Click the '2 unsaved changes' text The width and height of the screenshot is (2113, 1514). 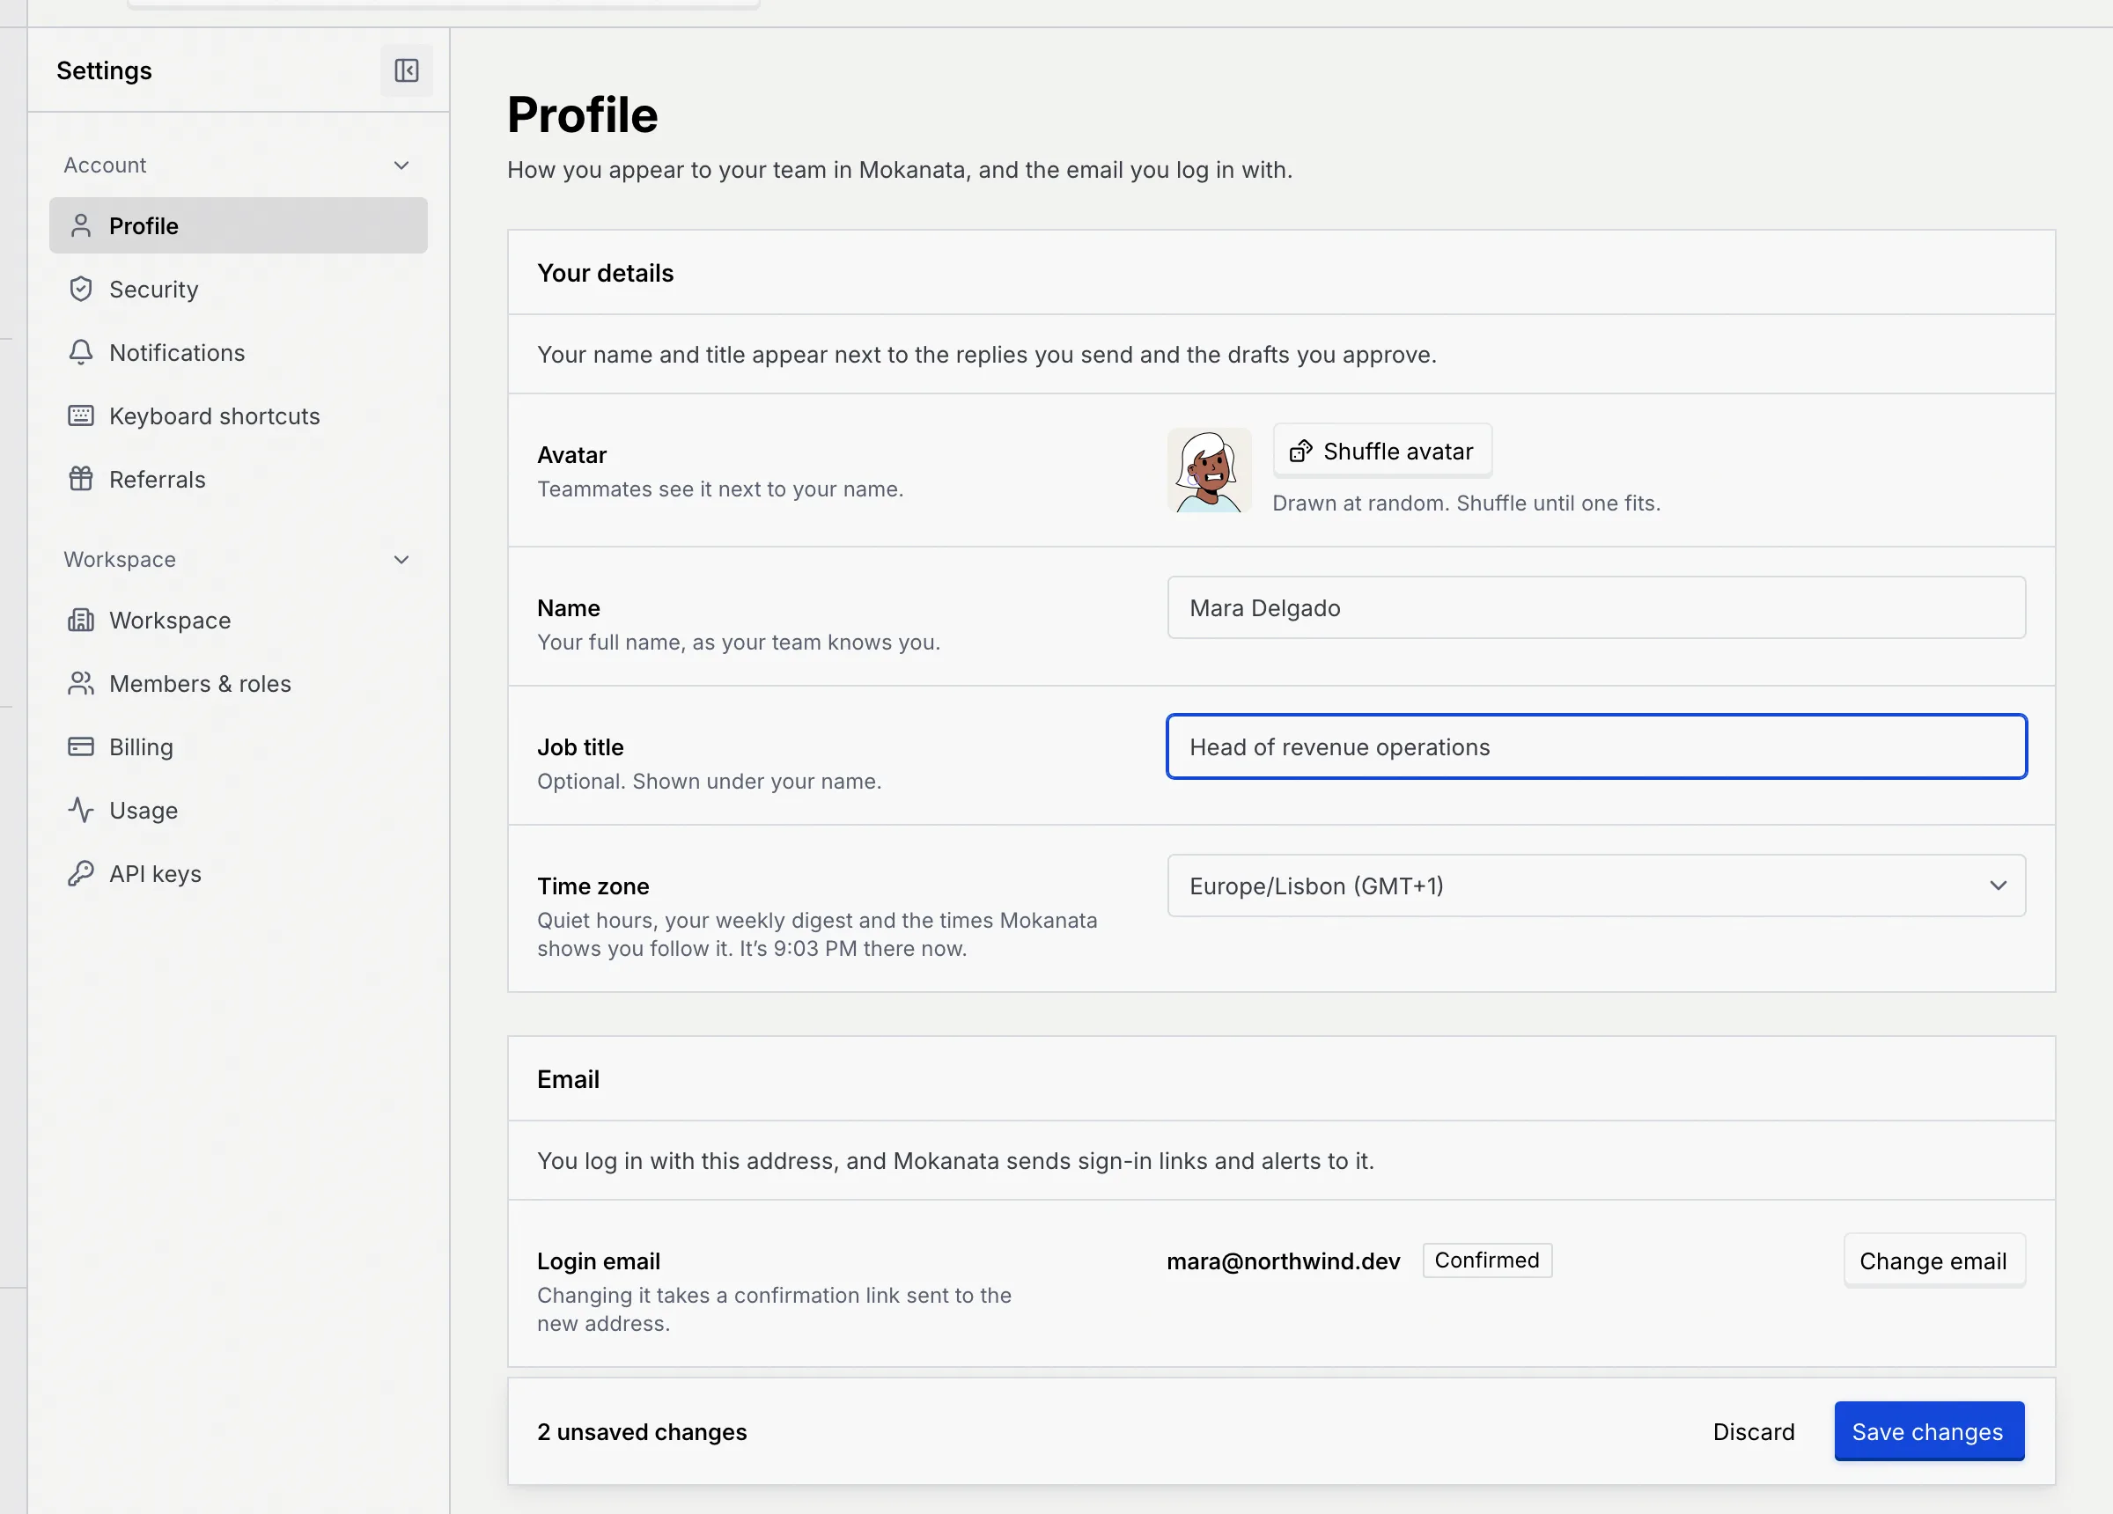pos(642,1432)
